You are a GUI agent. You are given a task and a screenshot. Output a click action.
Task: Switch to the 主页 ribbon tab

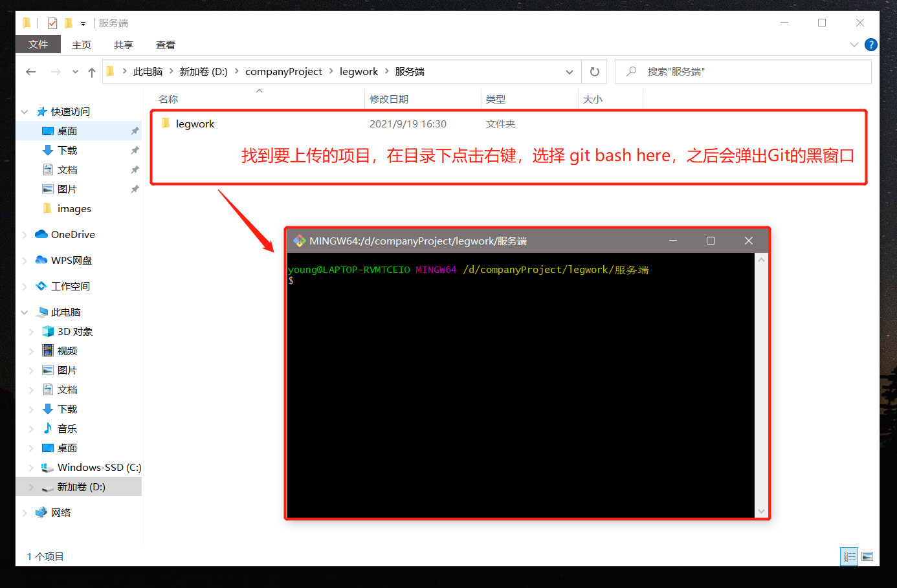82,45
